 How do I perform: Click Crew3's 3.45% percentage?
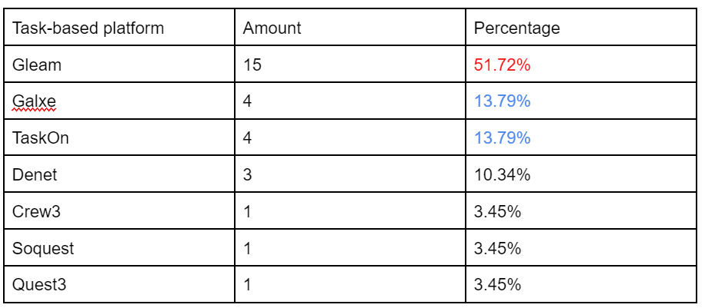tap(497, 211)
